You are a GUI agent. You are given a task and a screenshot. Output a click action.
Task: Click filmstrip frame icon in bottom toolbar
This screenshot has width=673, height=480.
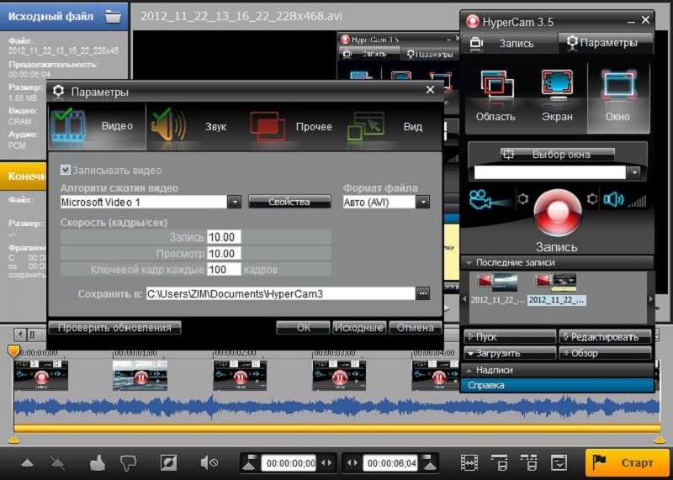pyautogui.click(x=469, y=463)
